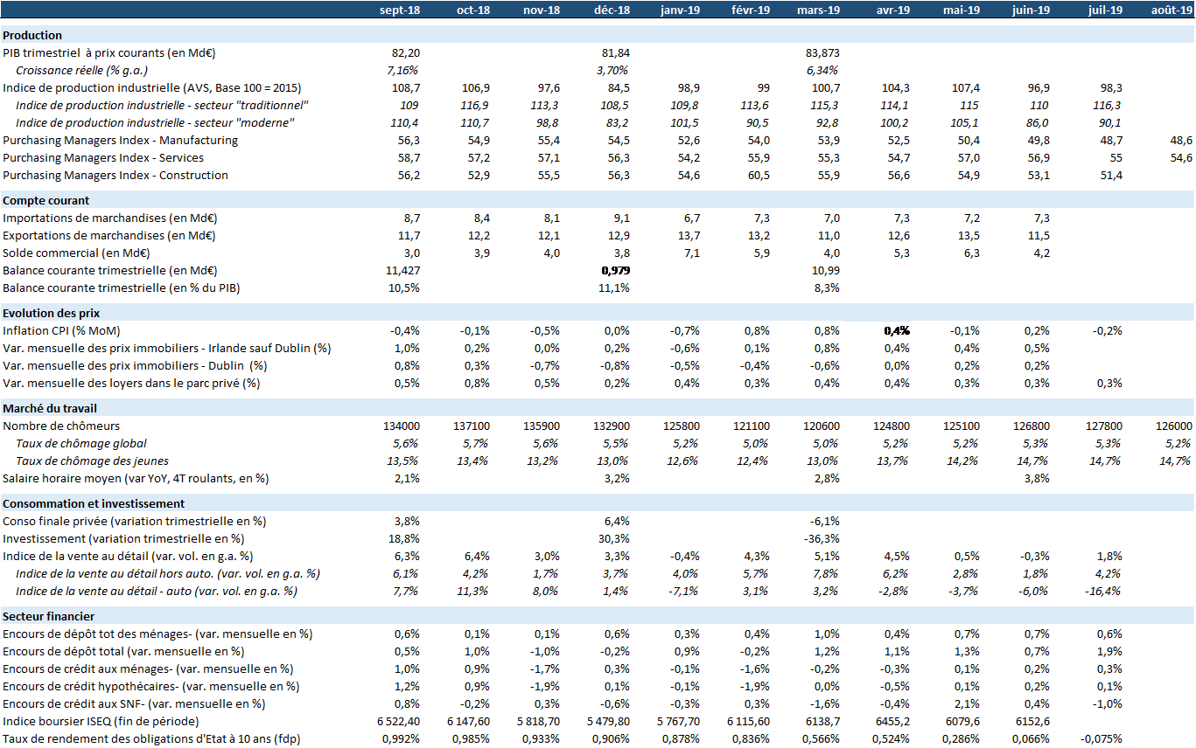Select Encours de crédit aux SNF label
The height and width of the screenshot is (748, 1196).
coord(134,704)
